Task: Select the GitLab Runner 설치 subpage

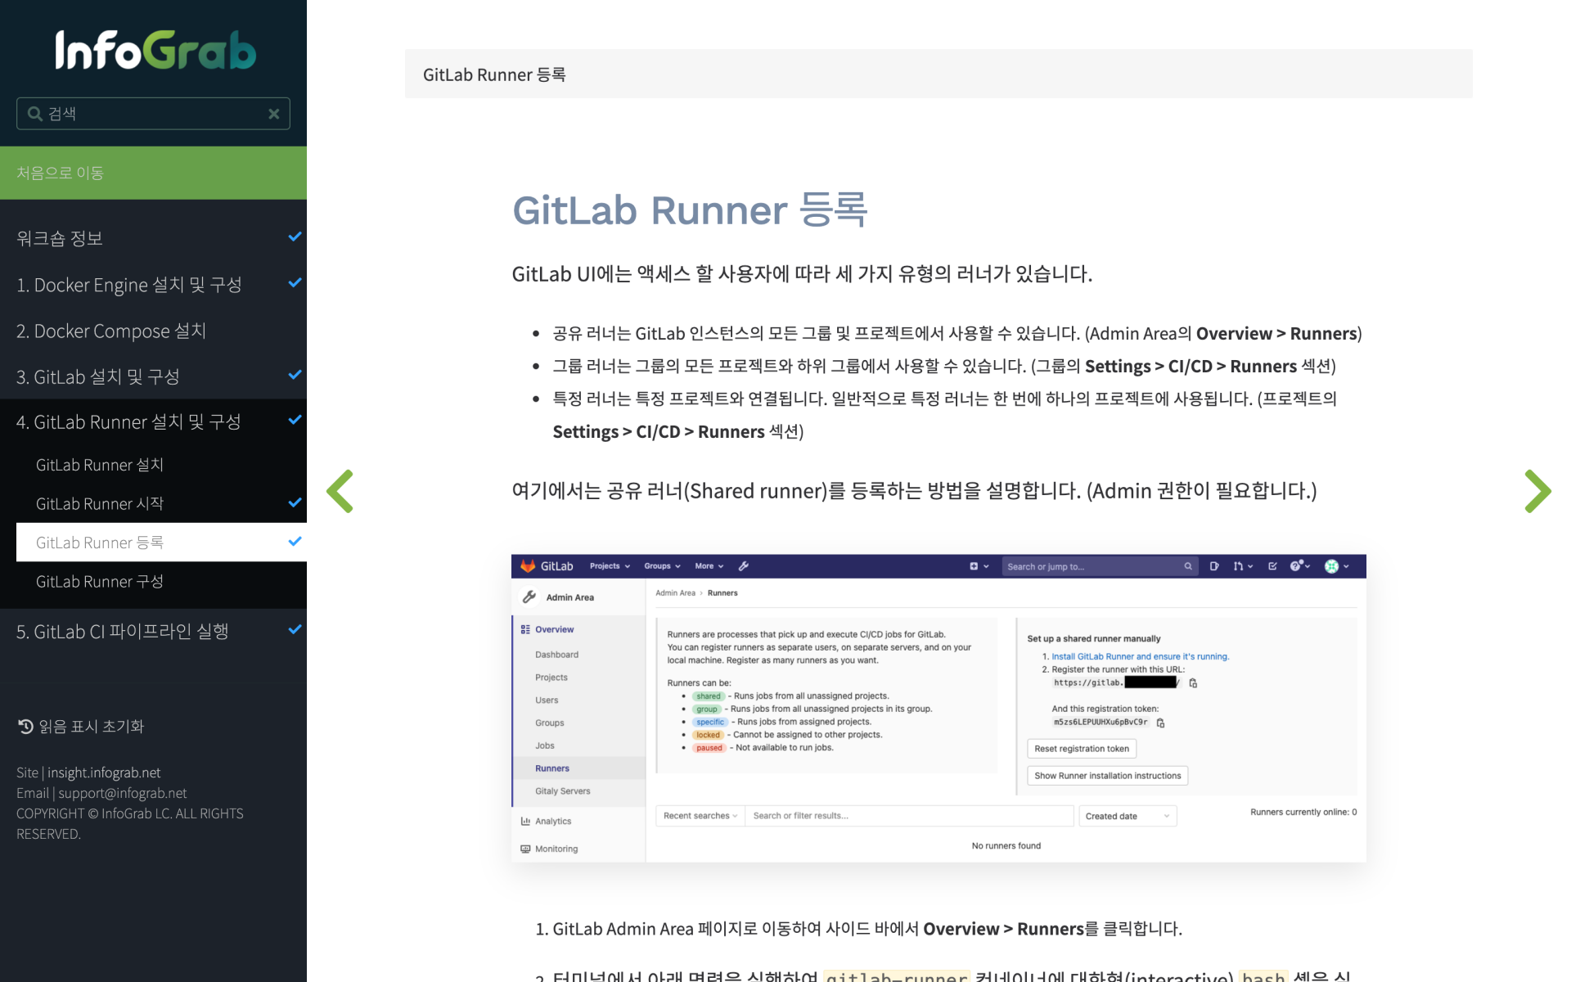Action: (100, 465)
